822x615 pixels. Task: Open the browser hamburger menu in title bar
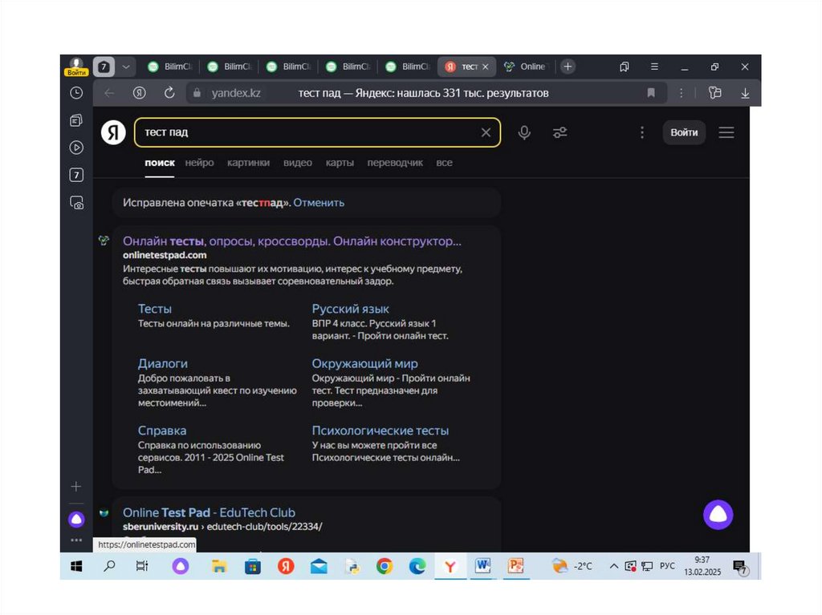pos(654,67)
